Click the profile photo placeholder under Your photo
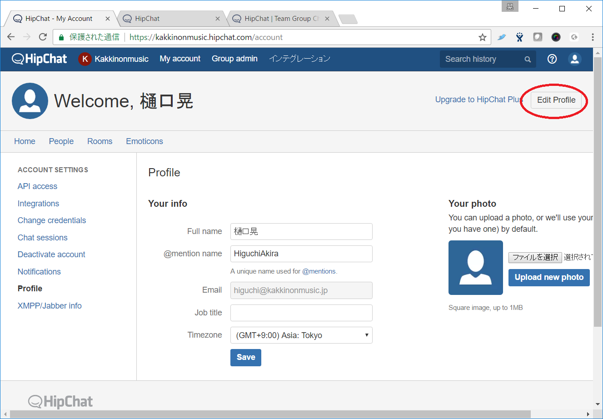The image size is (603, 419). (476, 268)
